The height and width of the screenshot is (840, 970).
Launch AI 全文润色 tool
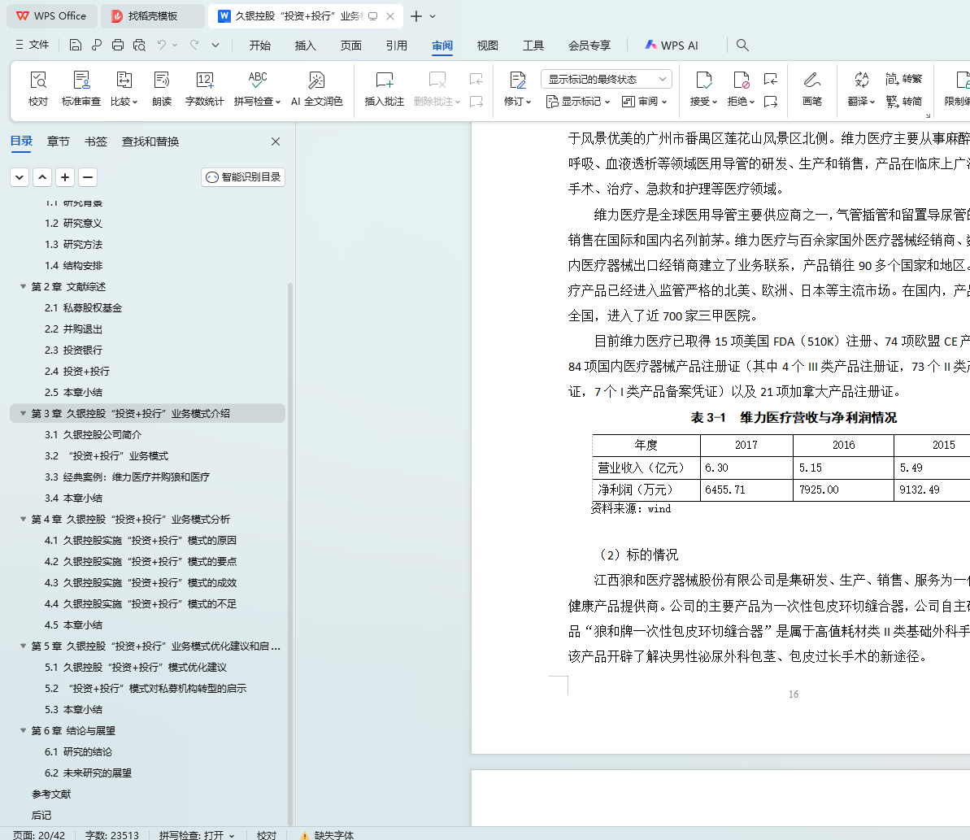click(x=317, y=89)
